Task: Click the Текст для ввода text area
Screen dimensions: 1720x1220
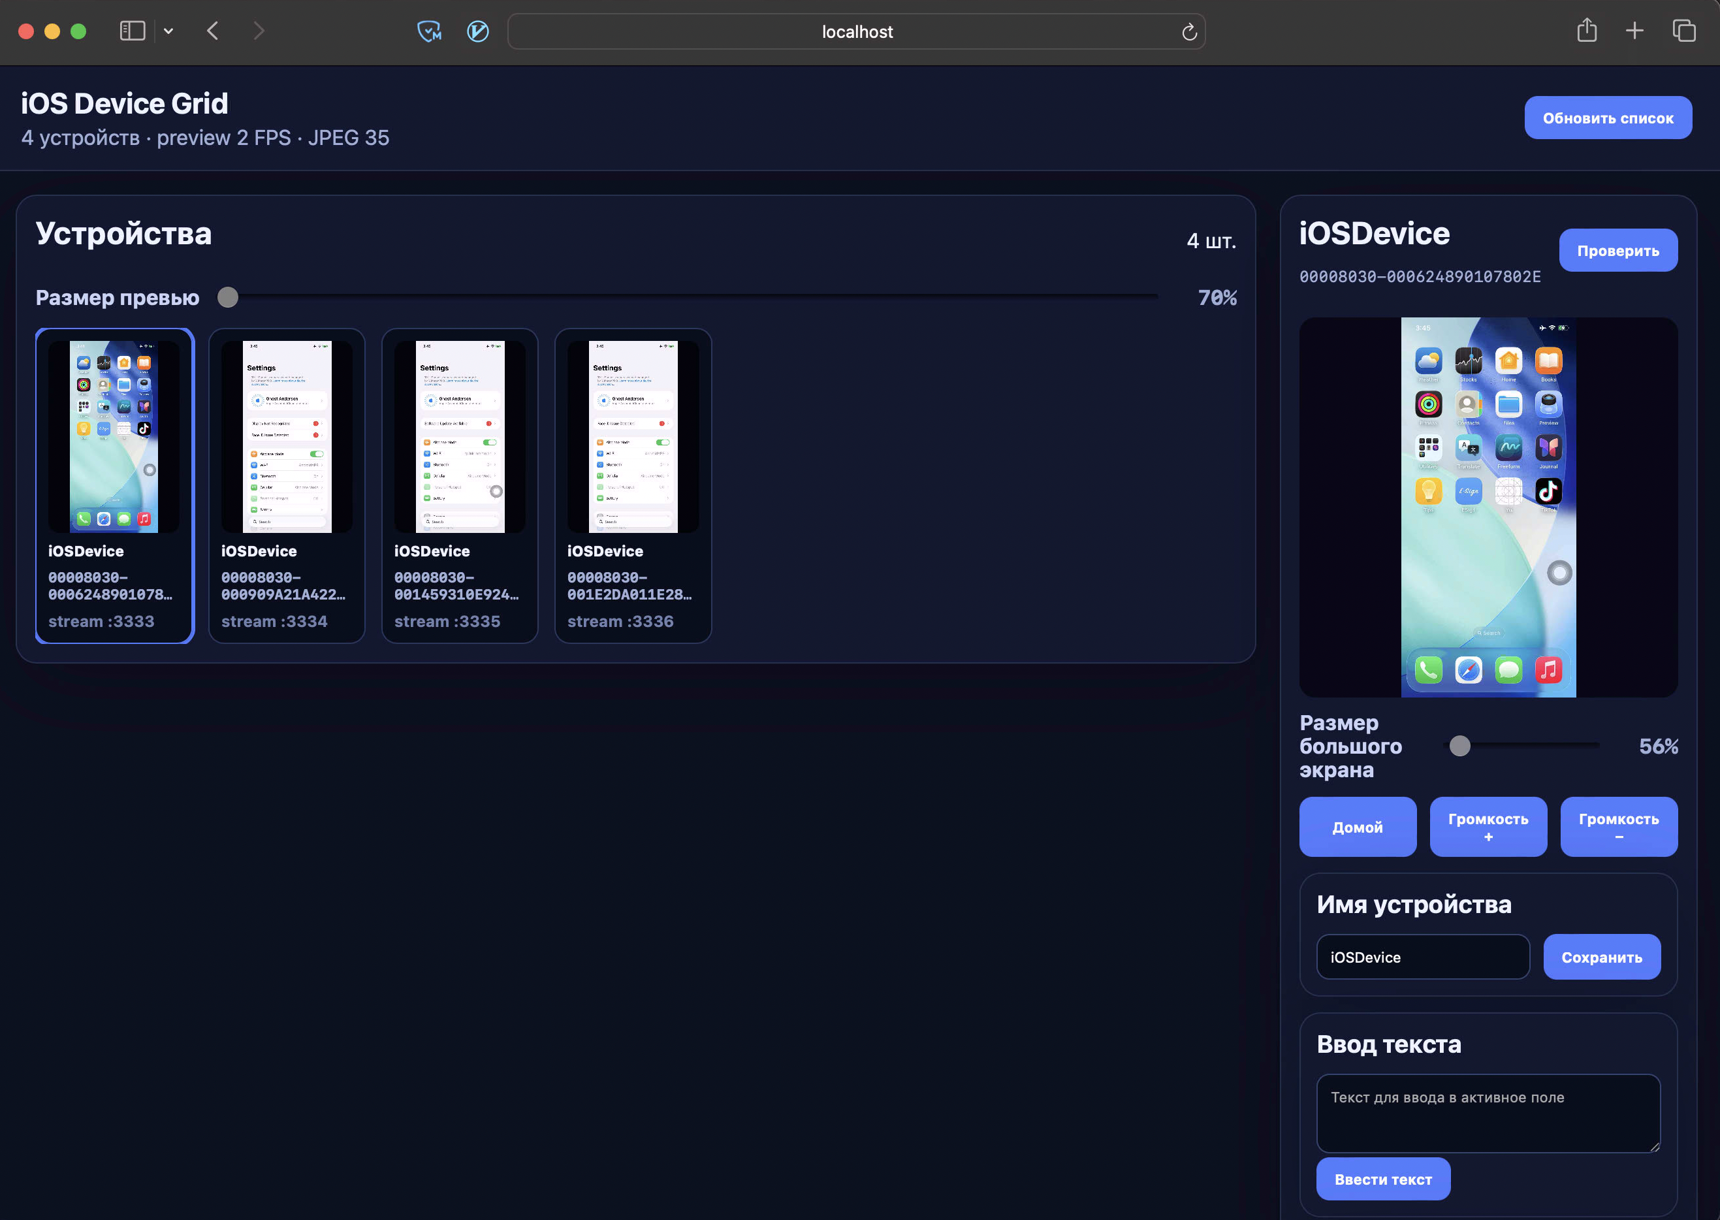Action: 1488,1113
